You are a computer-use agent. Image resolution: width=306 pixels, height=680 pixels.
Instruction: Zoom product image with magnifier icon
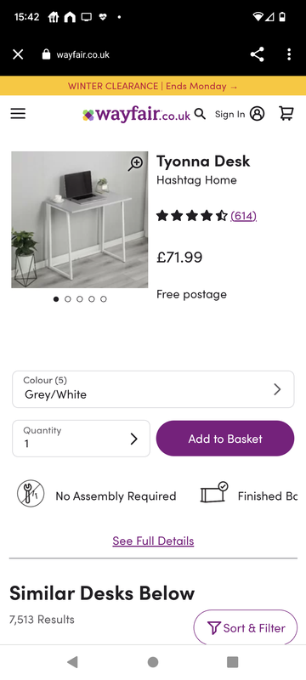pyautogui.click(x=135, y=164)
